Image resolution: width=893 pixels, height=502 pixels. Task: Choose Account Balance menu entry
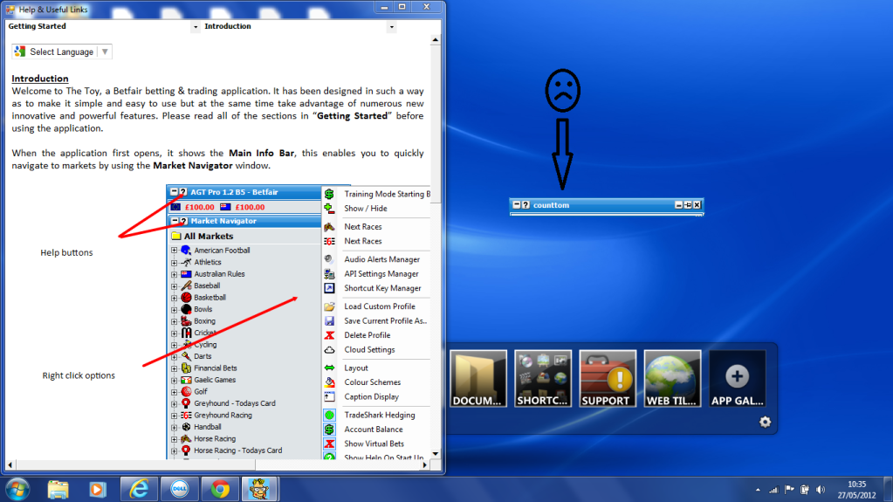click(x=373, y=430)
